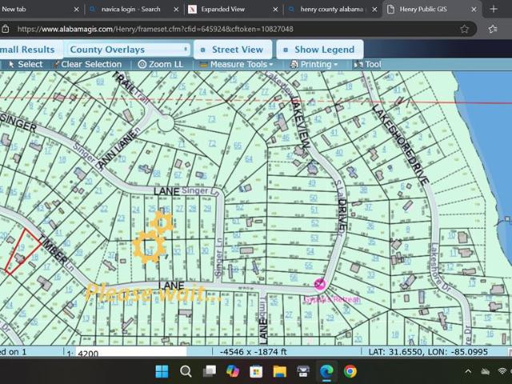512x384 pixels.
Task: Open a new browser tab
Action: 494,9
